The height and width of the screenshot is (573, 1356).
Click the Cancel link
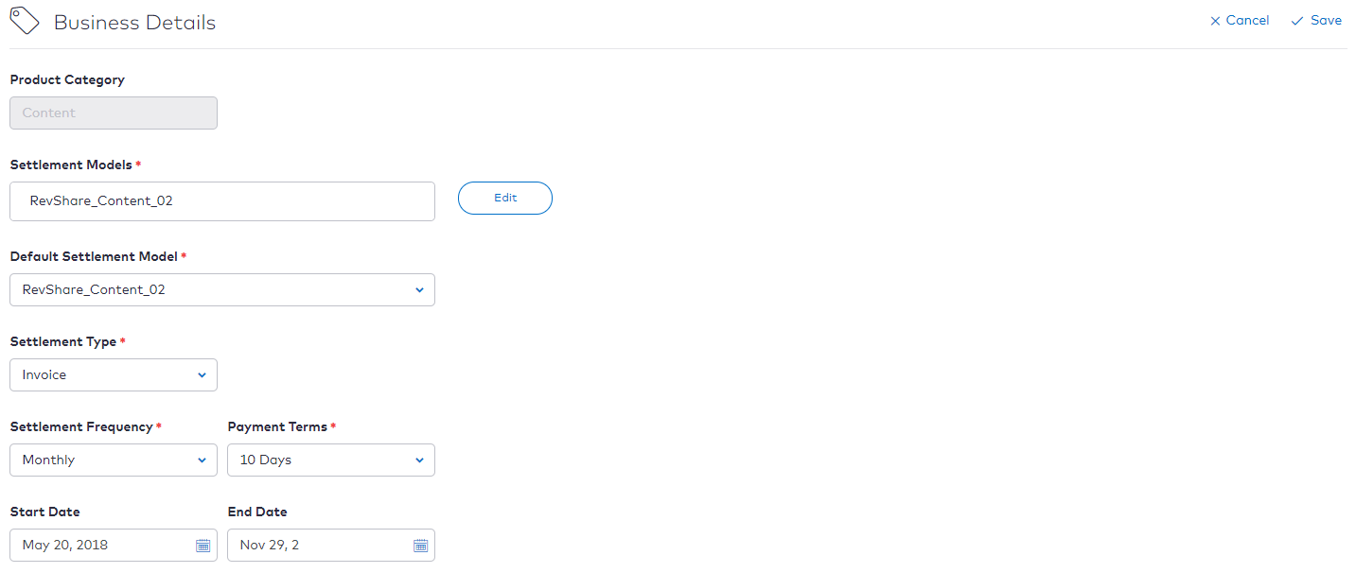point(1247,21)
